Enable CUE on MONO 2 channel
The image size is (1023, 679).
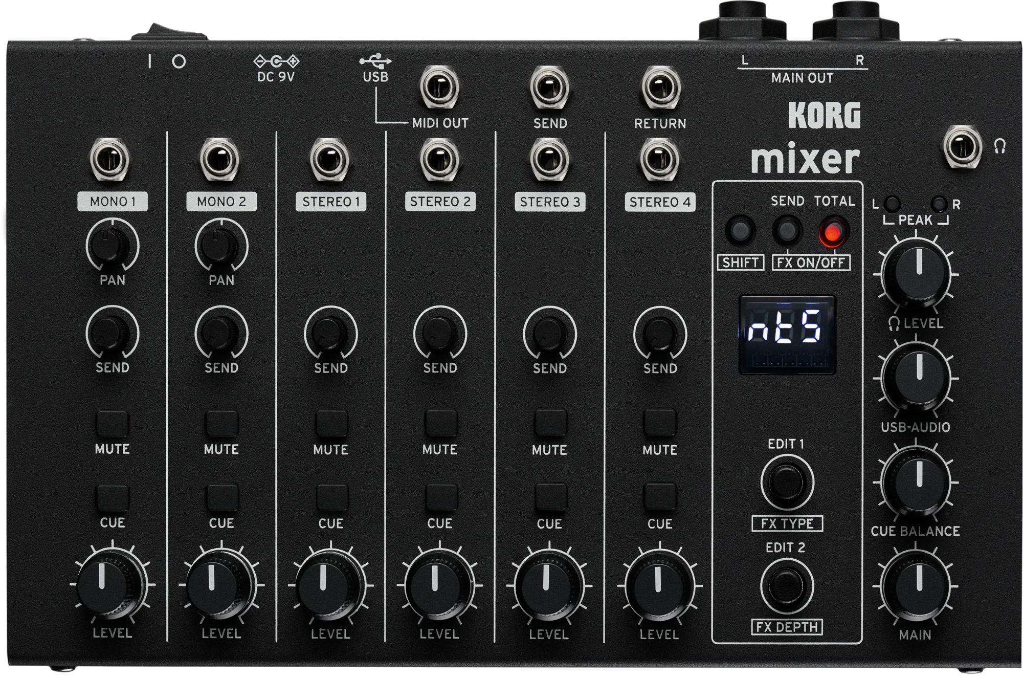[x=221, y=497]
